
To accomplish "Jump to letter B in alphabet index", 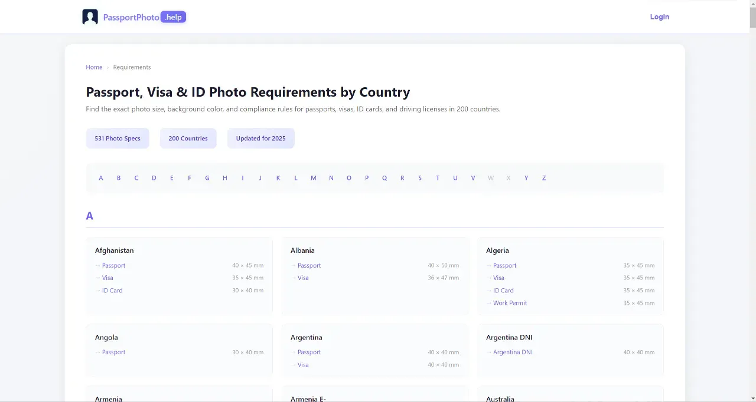I will (x=119, y=178).
